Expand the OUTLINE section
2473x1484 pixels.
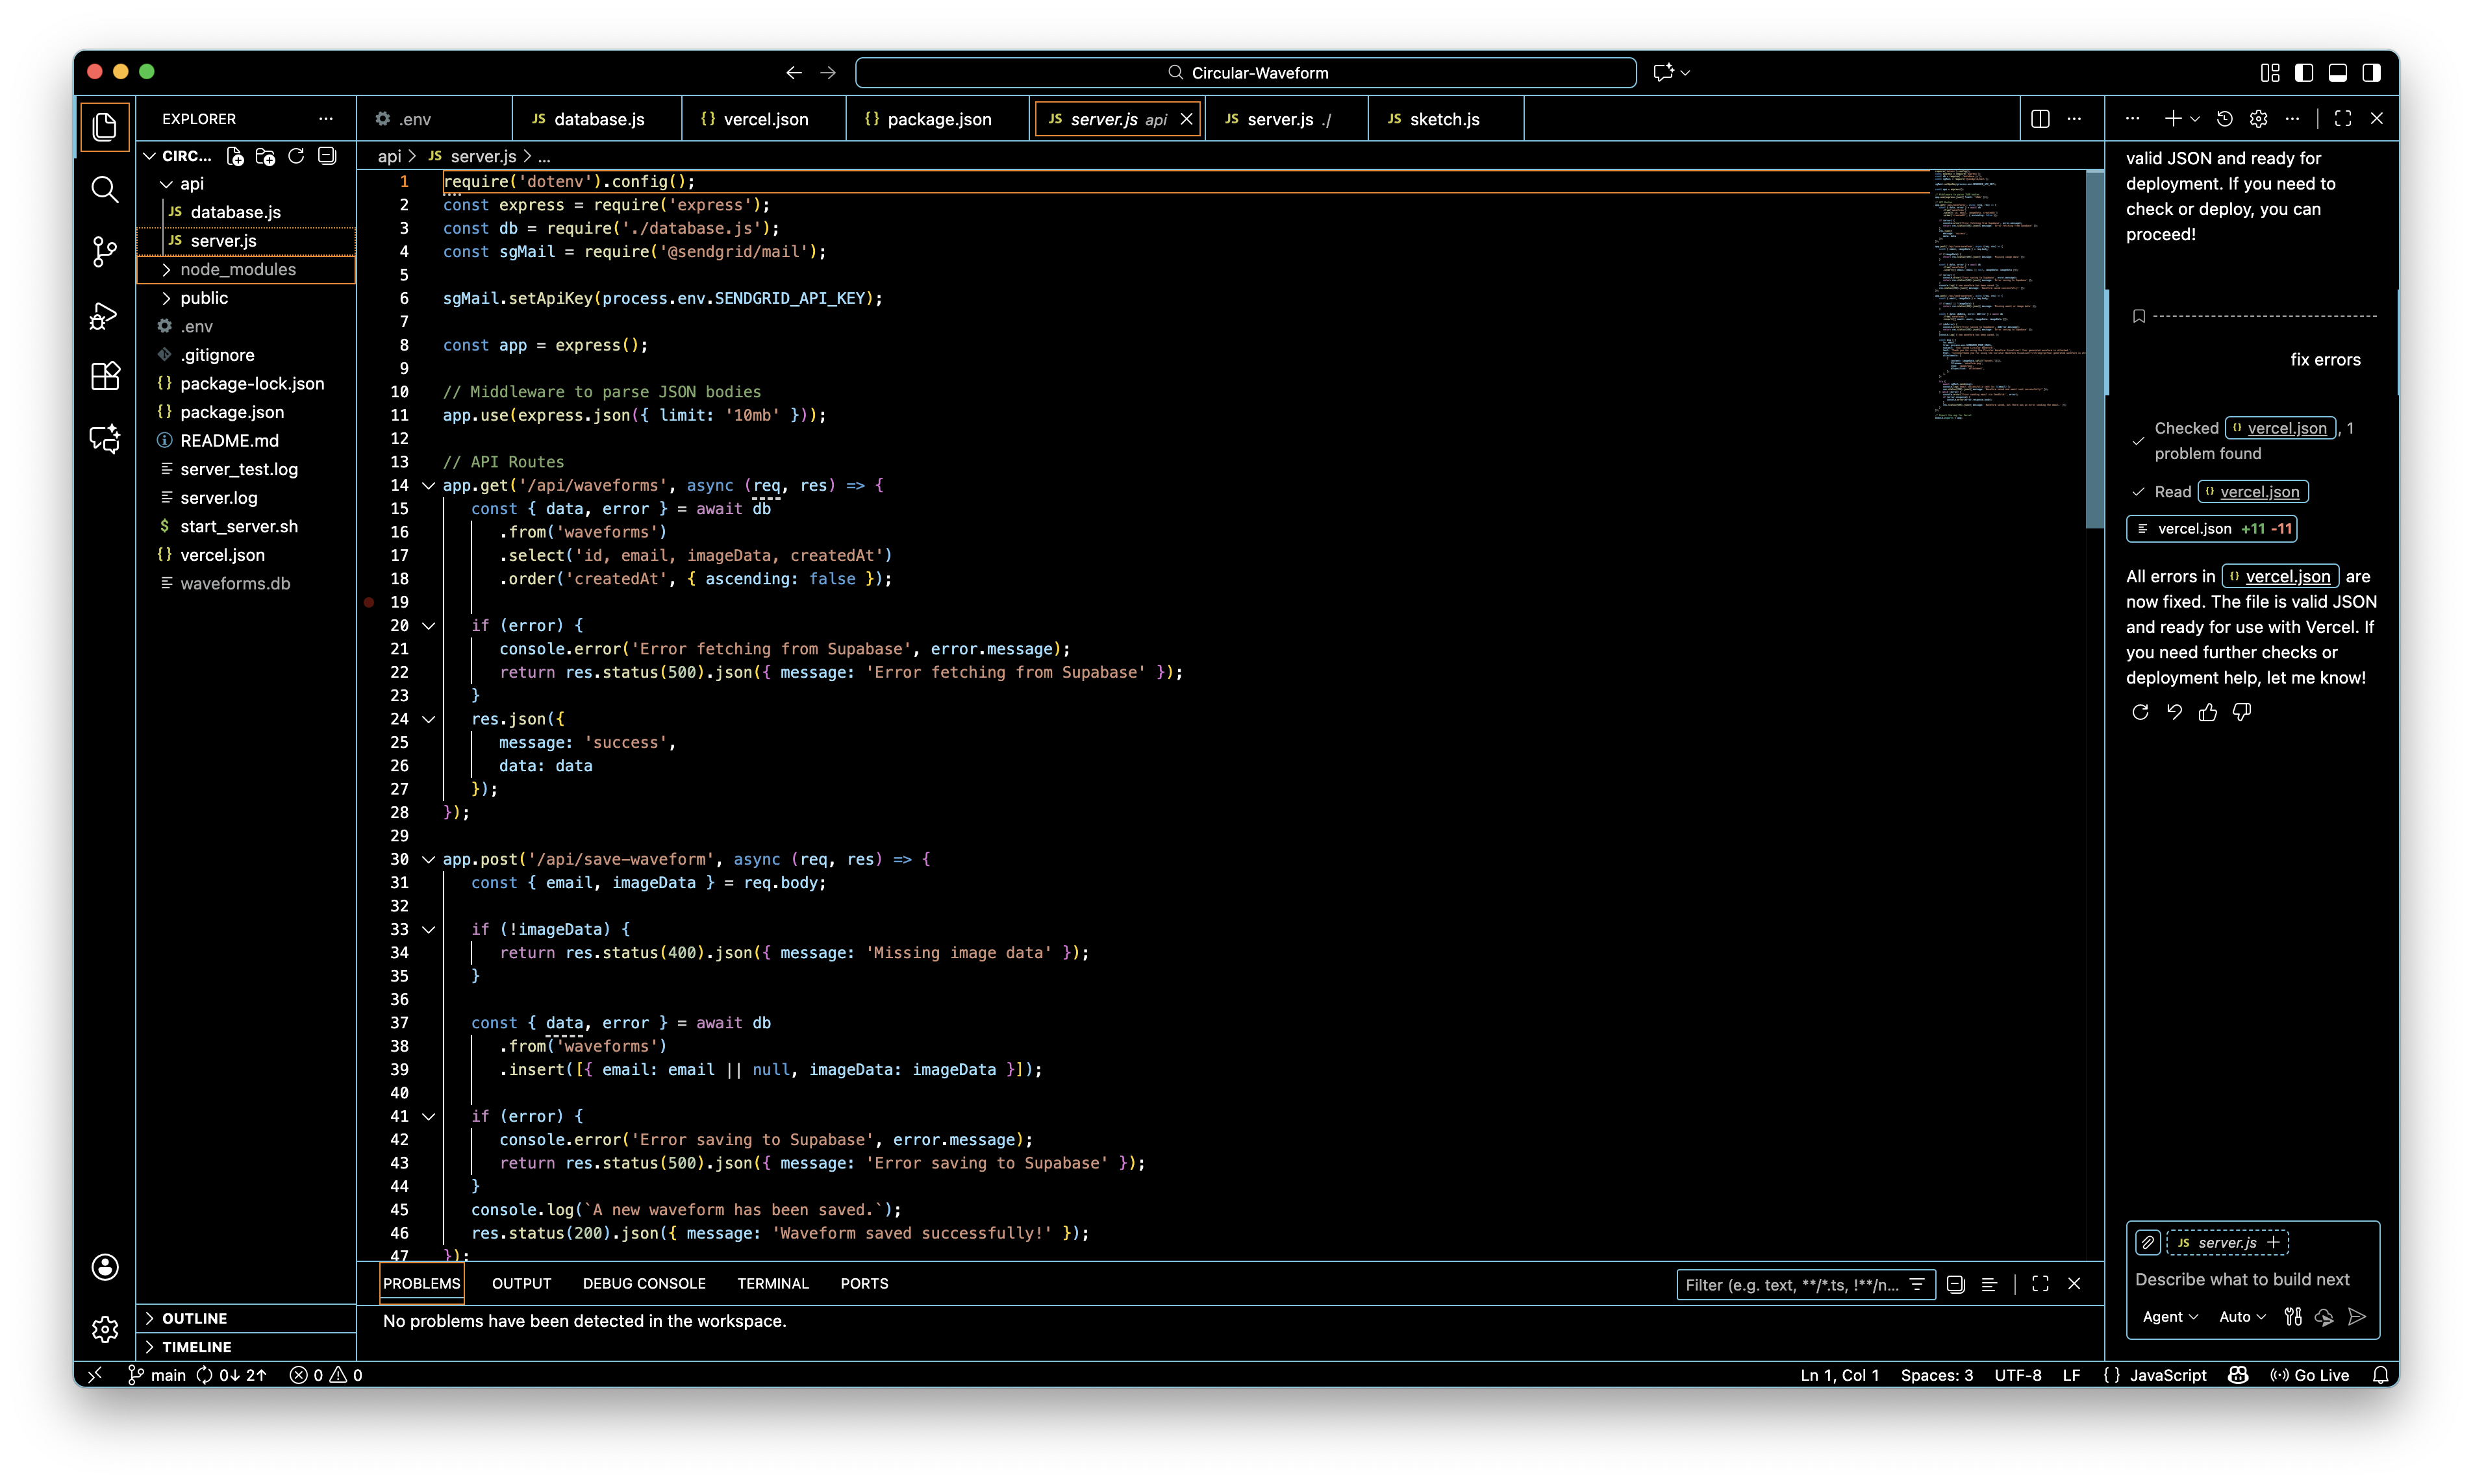coord(196,1318)
